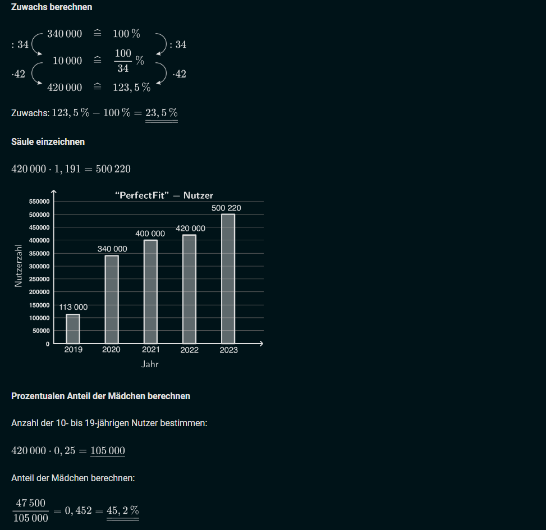Click the fraction 100 over 34

[123, 61]
